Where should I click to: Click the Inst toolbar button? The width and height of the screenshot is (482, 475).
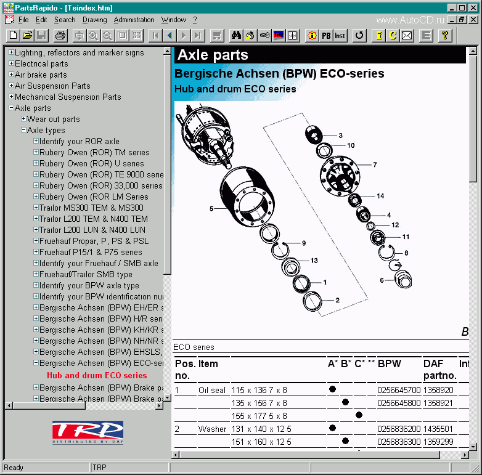coord(340,36)
